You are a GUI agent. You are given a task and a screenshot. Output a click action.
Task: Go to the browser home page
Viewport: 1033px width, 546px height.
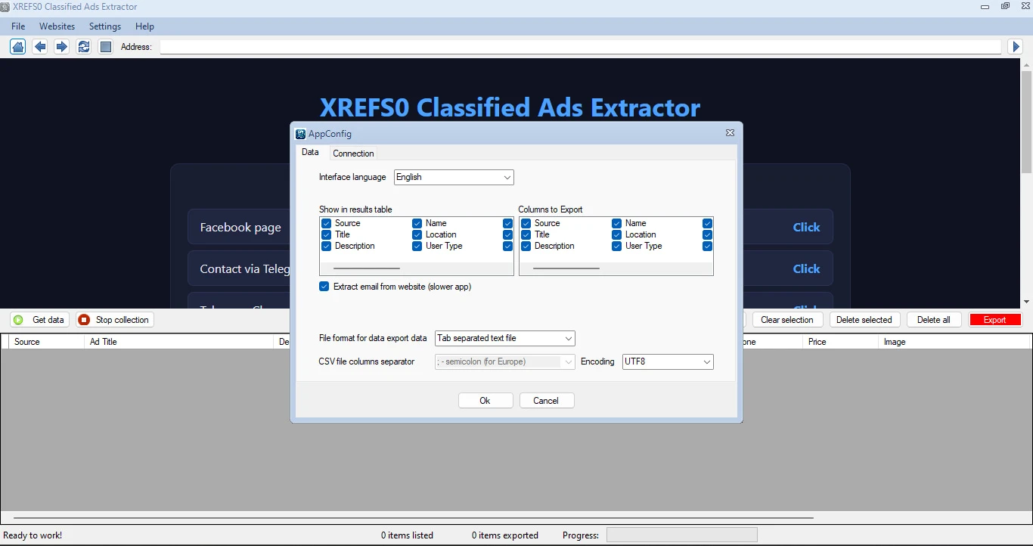coord(17,47)
